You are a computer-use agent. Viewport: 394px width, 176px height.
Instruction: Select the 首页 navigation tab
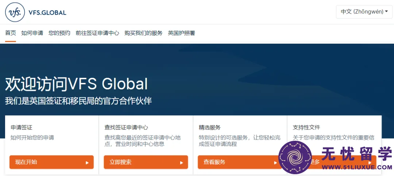point(11,33)
